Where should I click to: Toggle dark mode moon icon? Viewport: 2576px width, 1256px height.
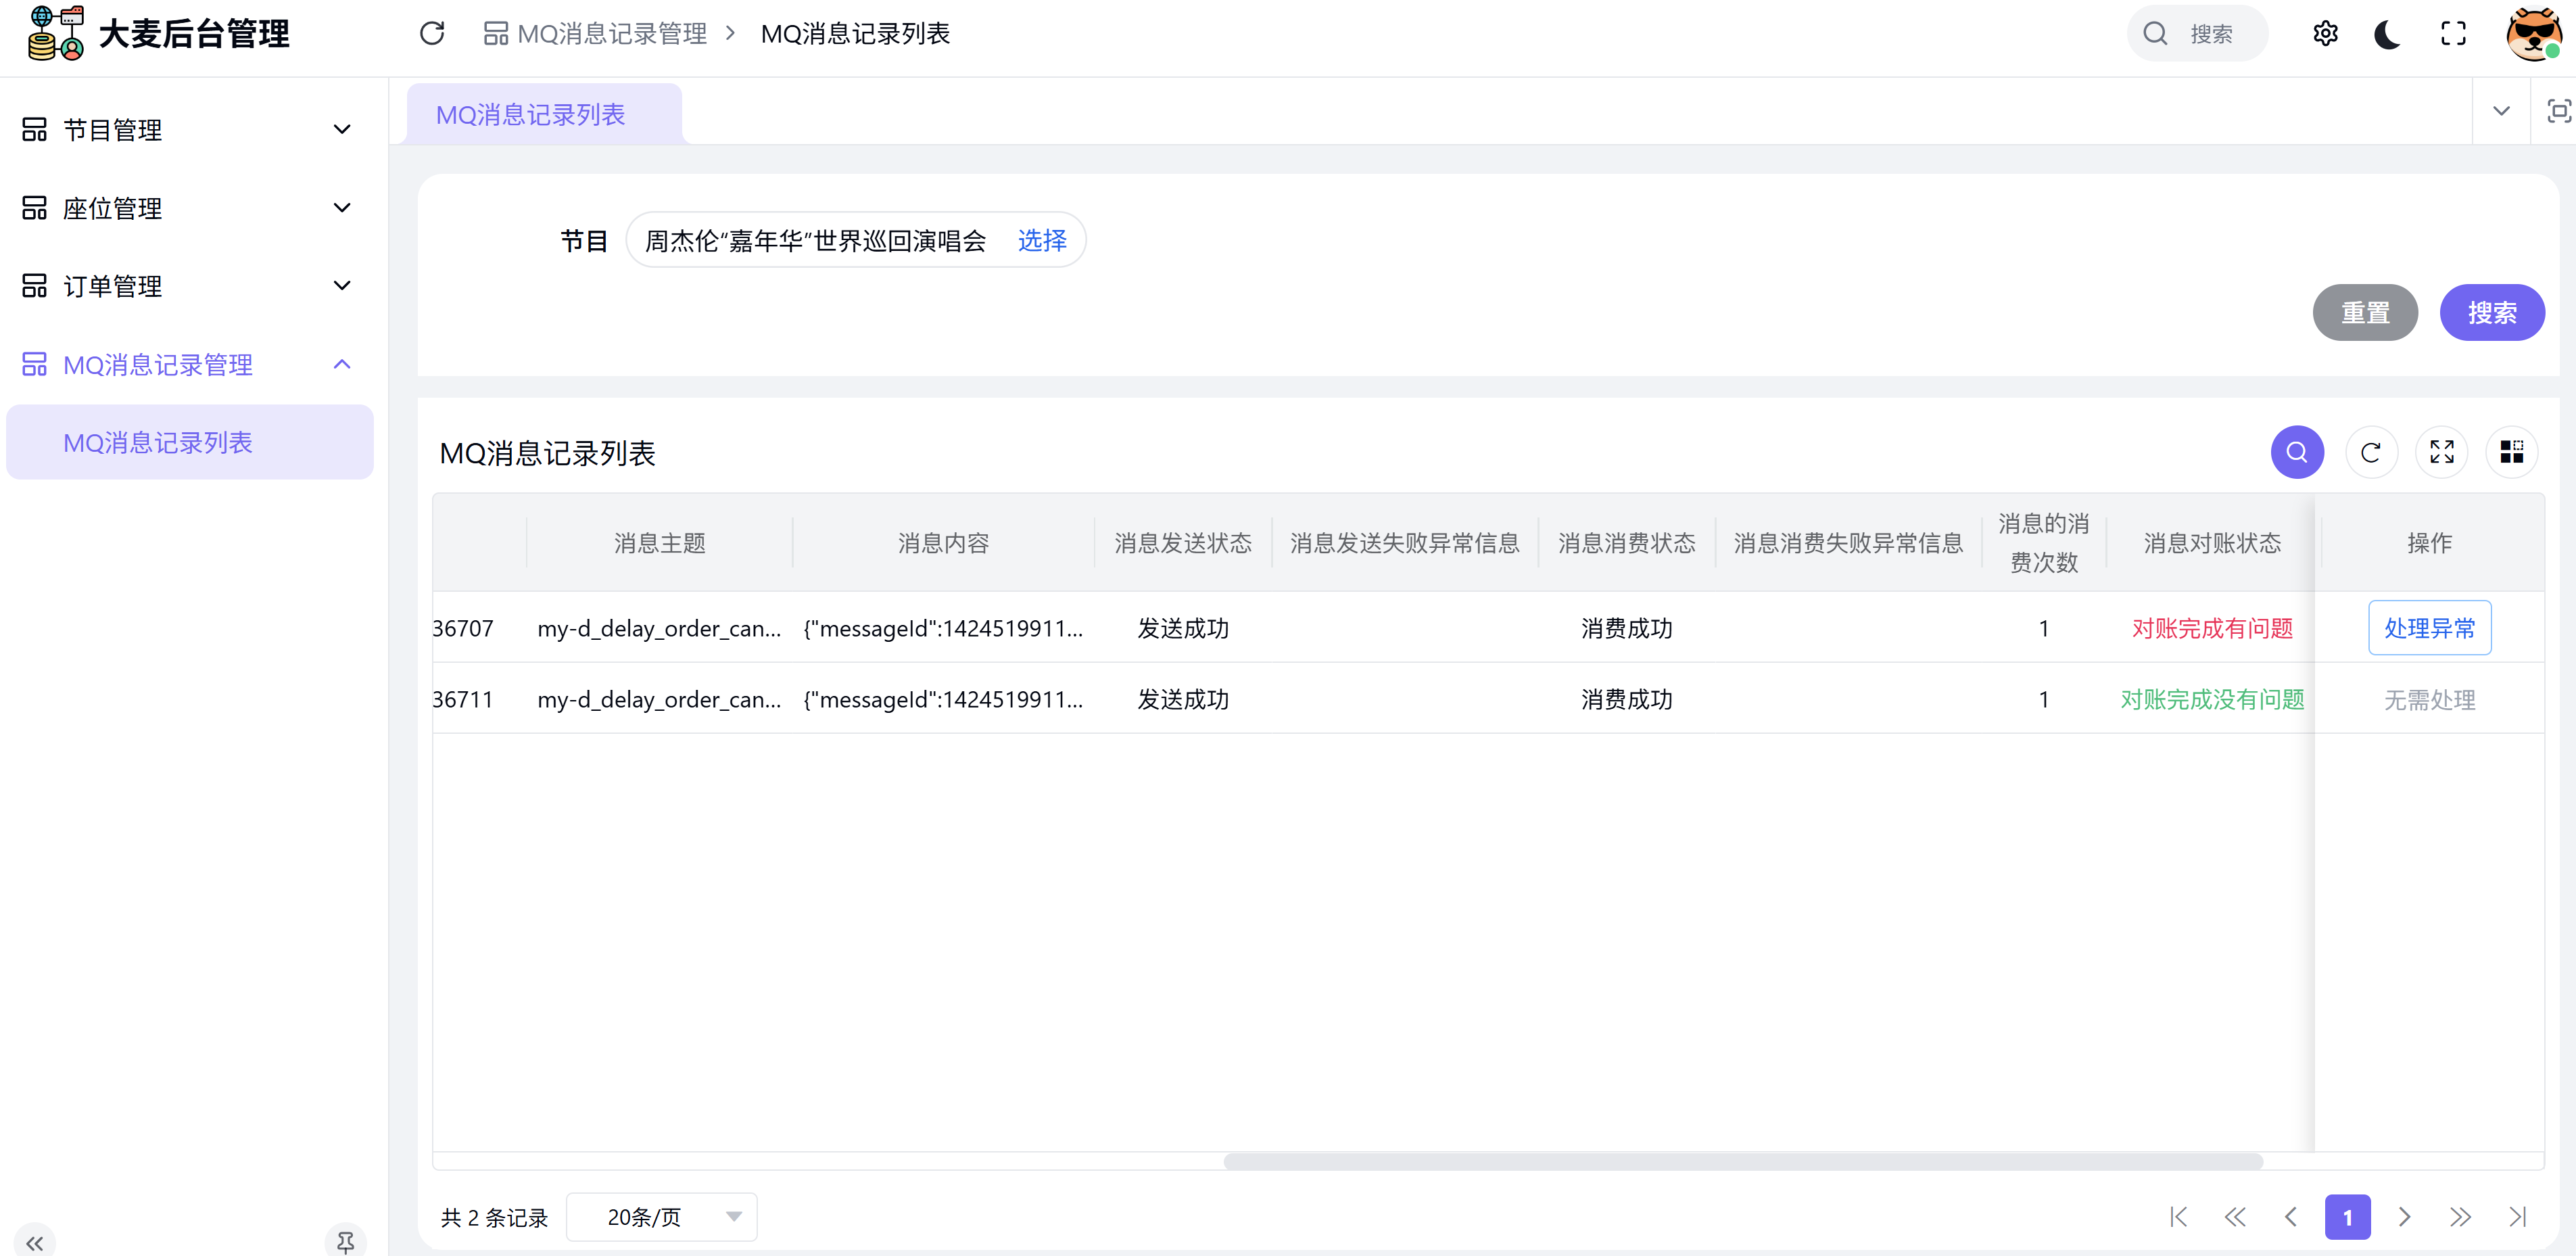2388,34
